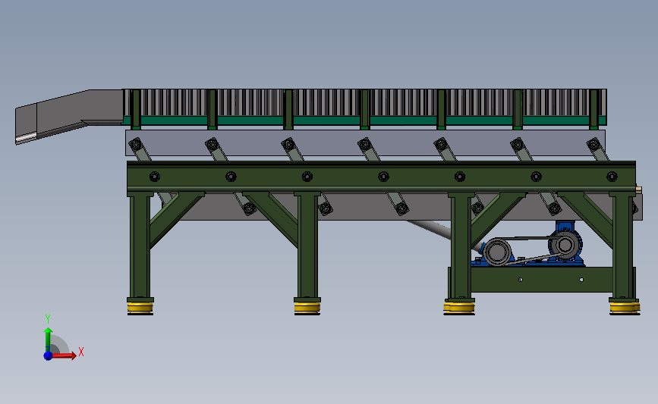Select the light grey upper trough side panel
This screenshot has width=658, height=404.
(x=365, y=143)
